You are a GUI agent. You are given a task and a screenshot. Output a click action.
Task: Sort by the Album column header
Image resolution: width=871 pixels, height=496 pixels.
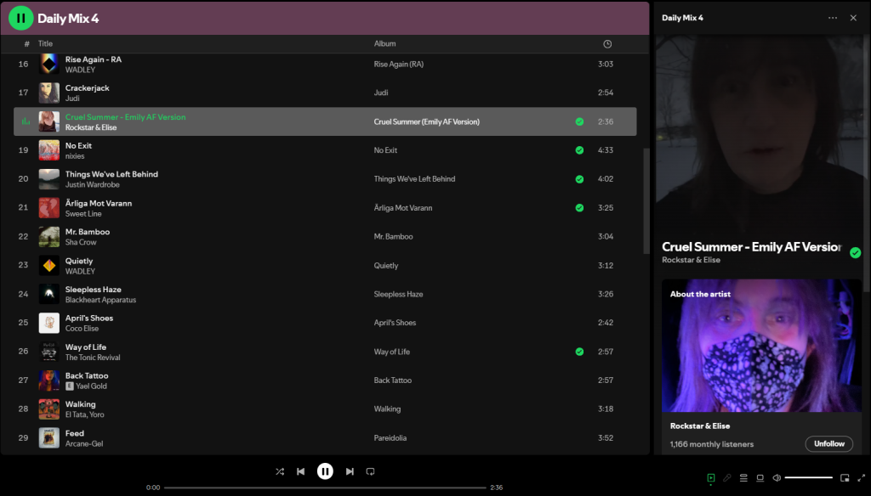click(x=384, y=43)
